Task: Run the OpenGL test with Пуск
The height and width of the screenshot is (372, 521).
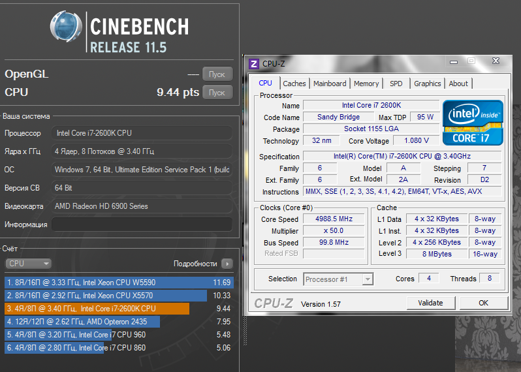Action: point(217,74)
